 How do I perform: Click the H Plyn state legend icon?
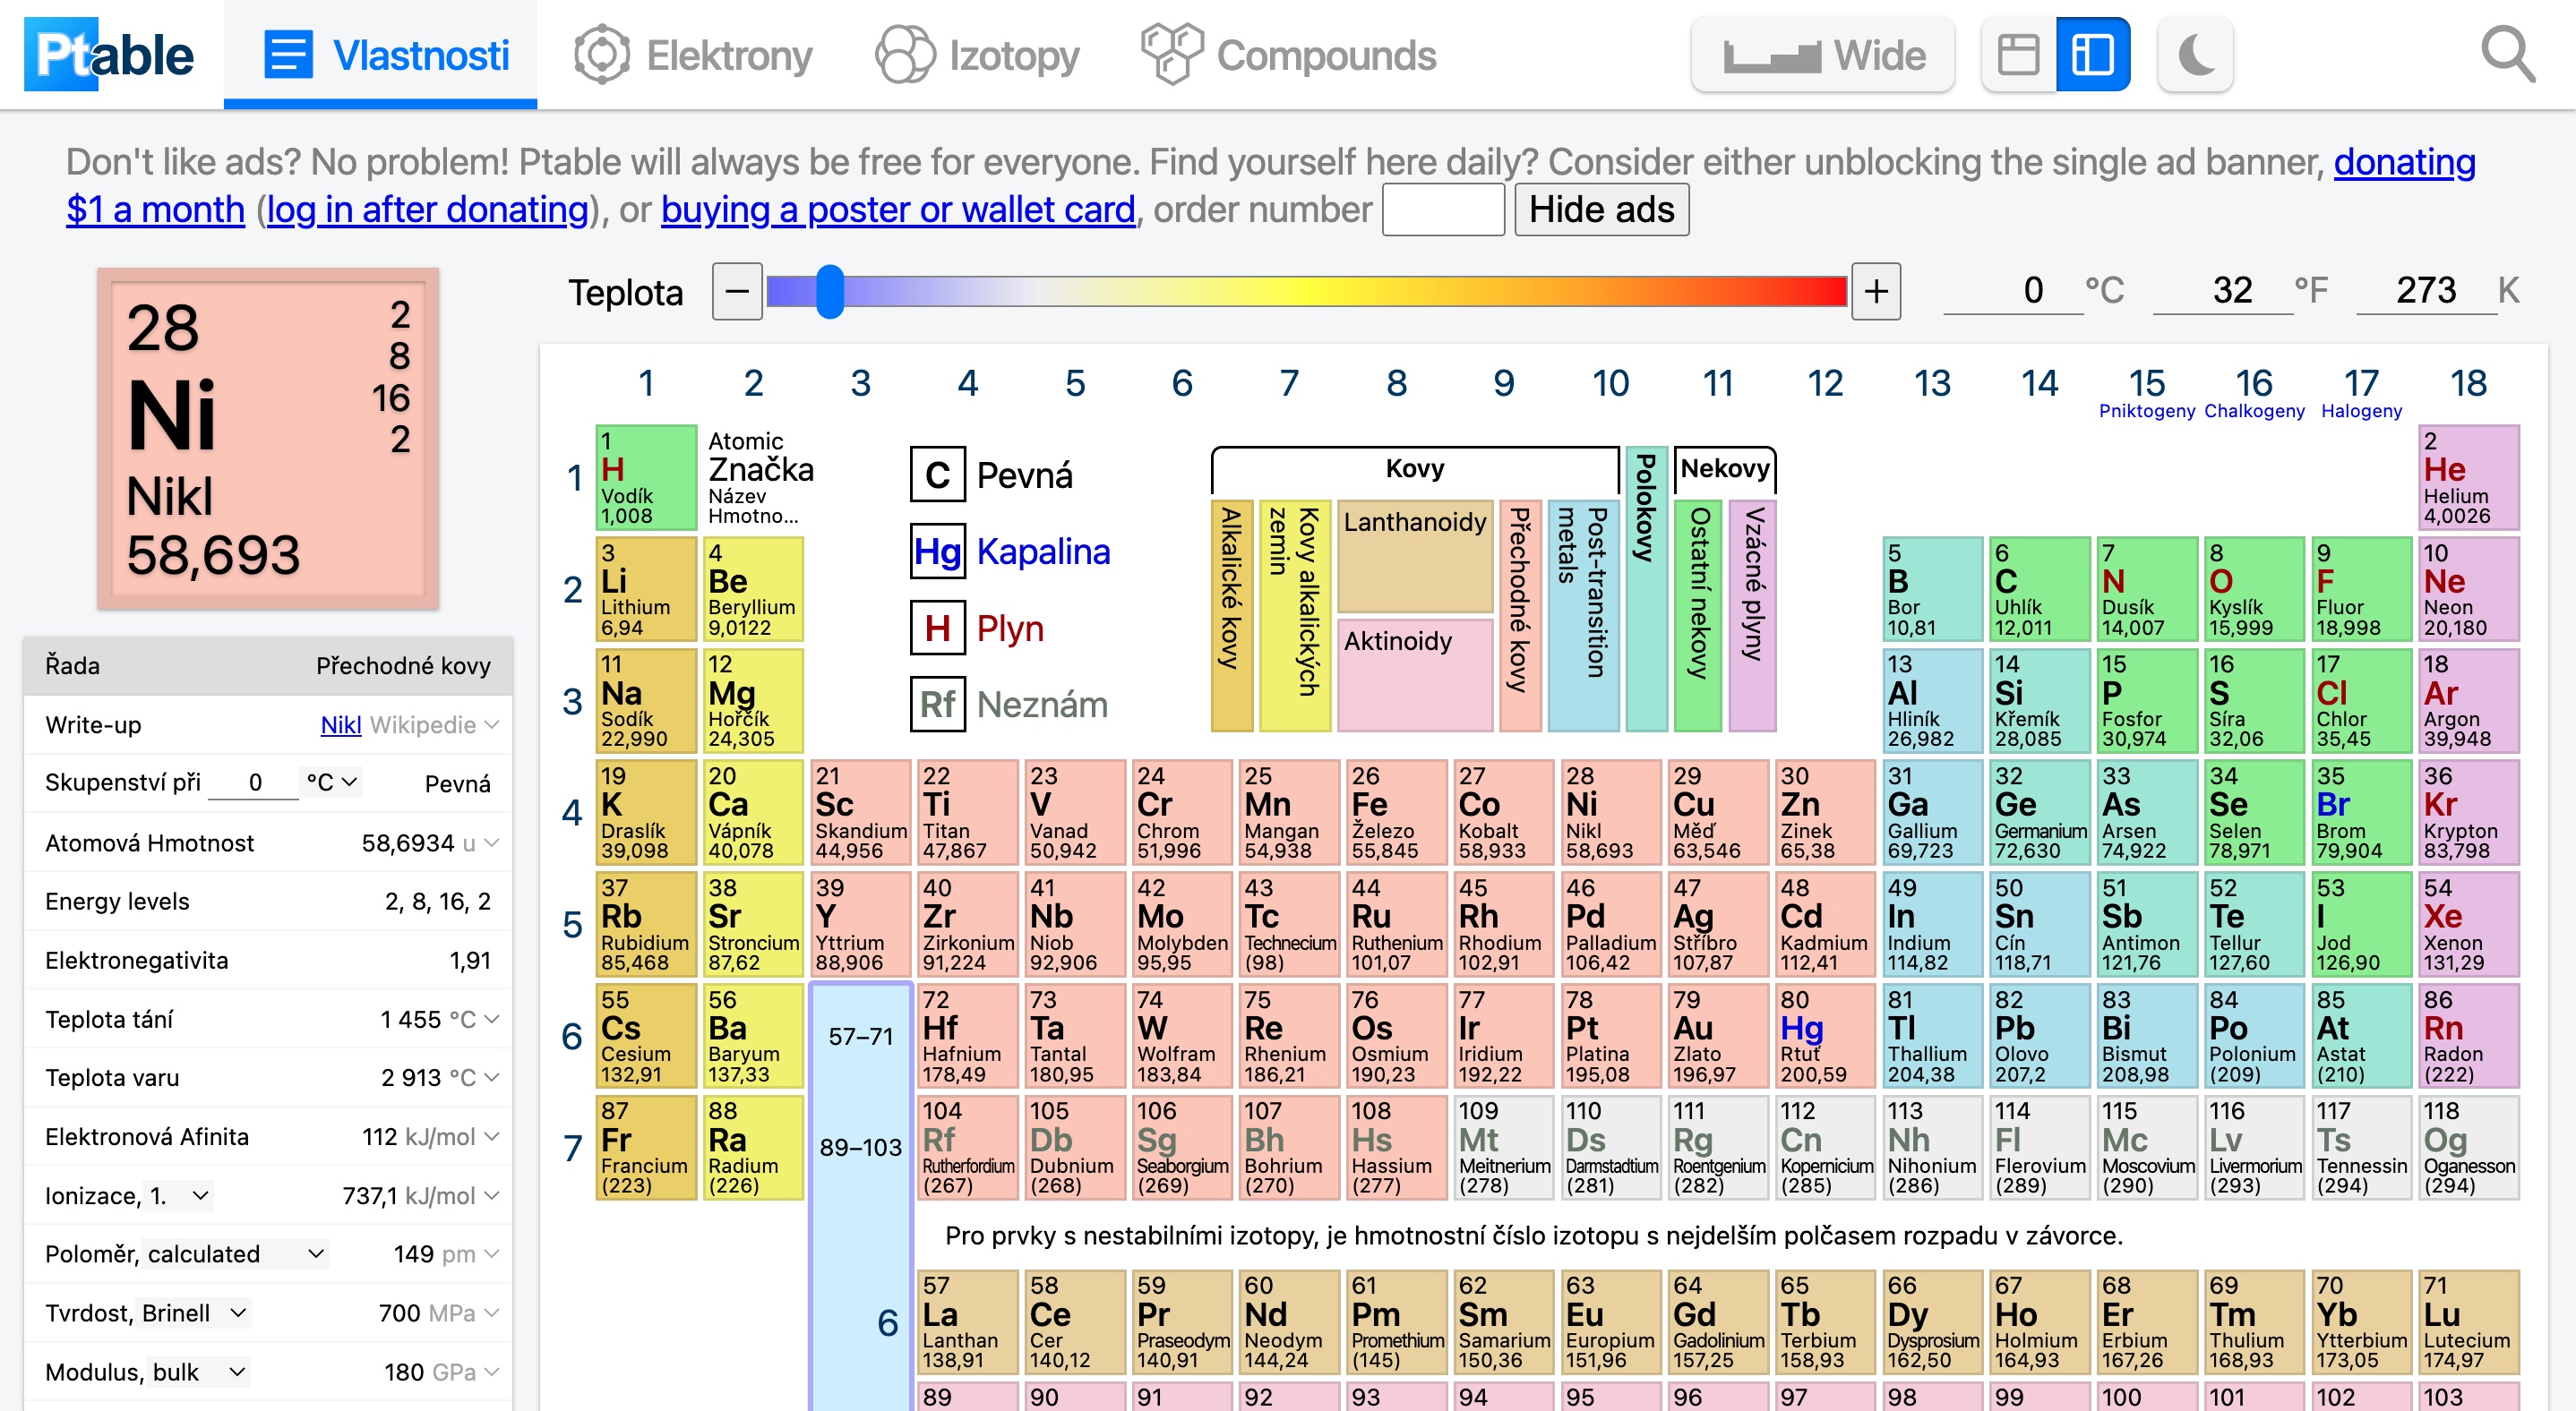[x=937, y=629]
